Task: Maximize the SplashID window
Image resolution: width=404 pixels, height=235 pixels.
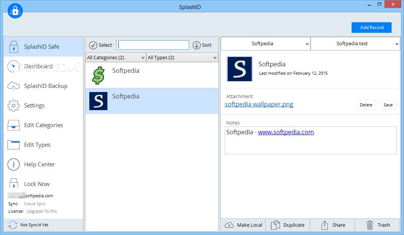Action: [x=379, y=5]
